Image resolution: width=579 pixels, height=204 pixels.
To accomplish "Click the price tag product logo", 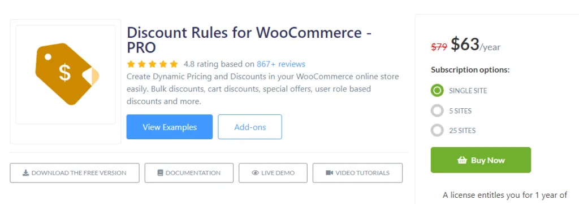I will pyautogui.click(x=67, y=74).
